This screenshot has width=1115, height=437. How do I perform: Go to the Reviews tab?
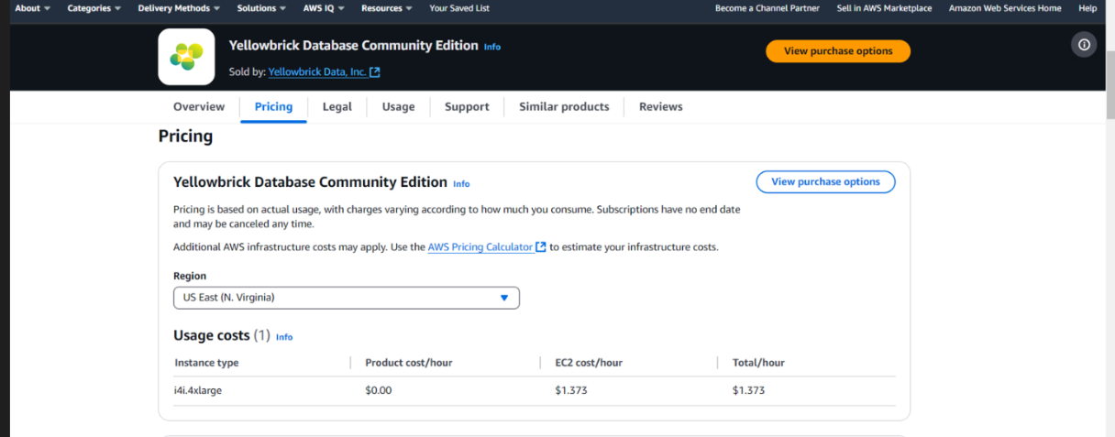click(660, 106)
